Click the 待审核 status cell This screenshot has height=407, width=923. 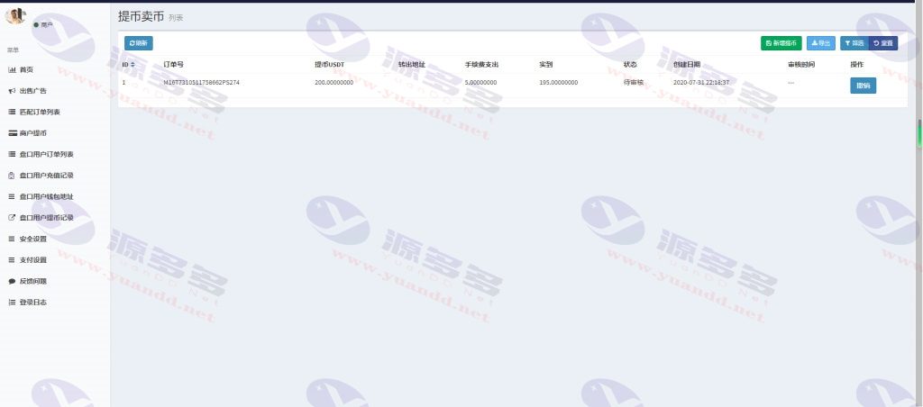(634, 82)
